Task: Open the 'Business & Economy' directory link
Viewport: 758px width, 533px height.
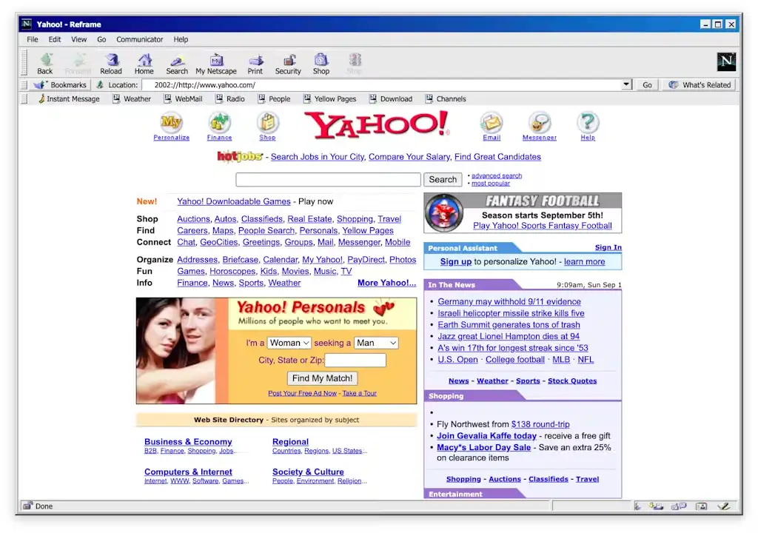Action: (x=188, y=442)
